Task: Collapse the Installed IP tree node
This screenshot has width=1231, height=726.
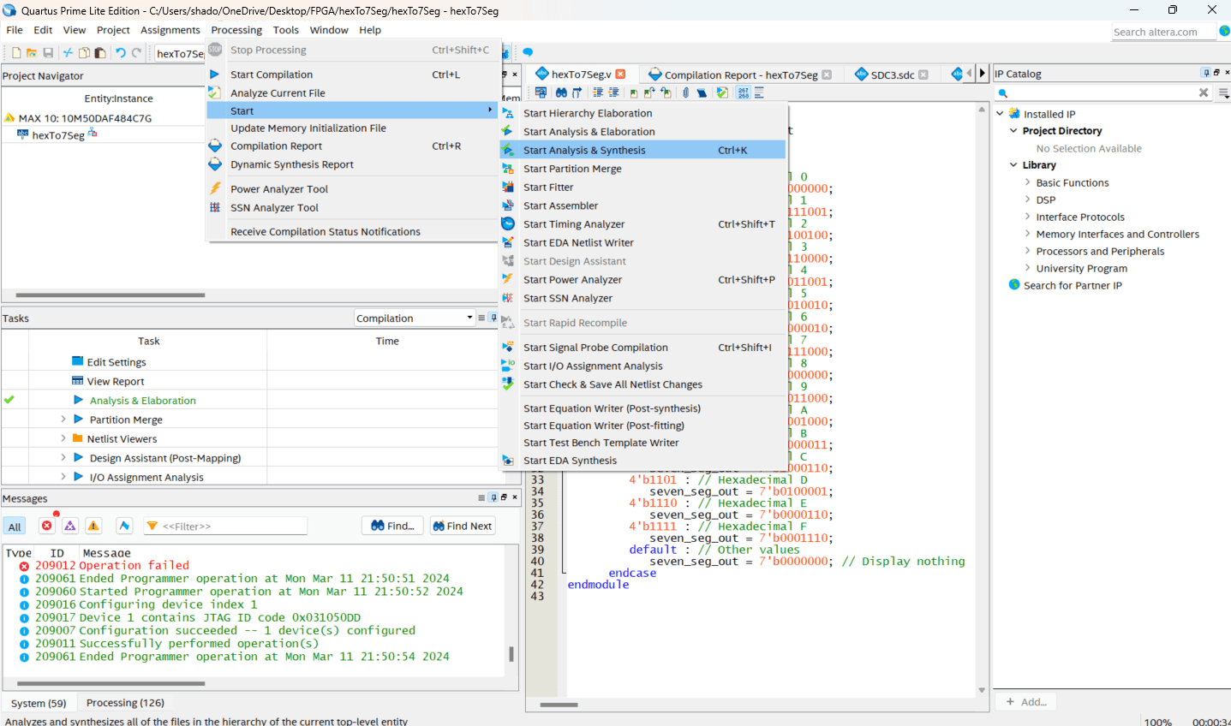Action: click(x=1000, y=114)
